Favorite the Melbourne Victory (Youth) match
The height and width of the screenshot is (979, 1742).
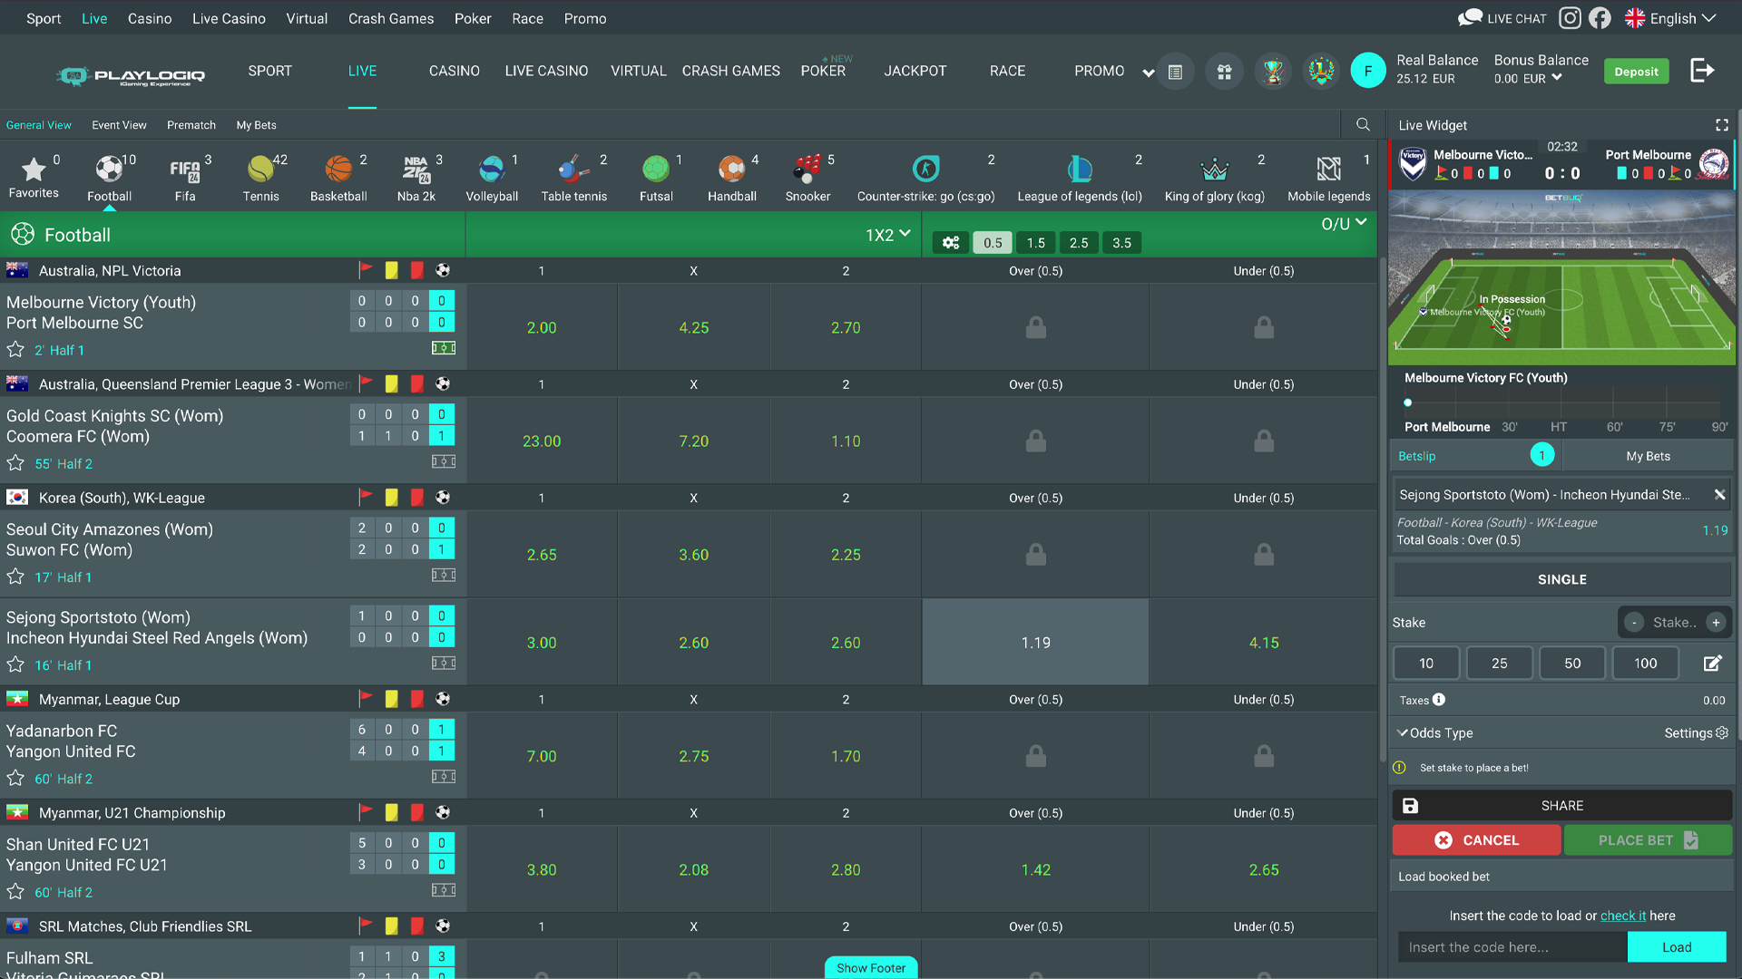pyautogui.click(x=15, y=350)
